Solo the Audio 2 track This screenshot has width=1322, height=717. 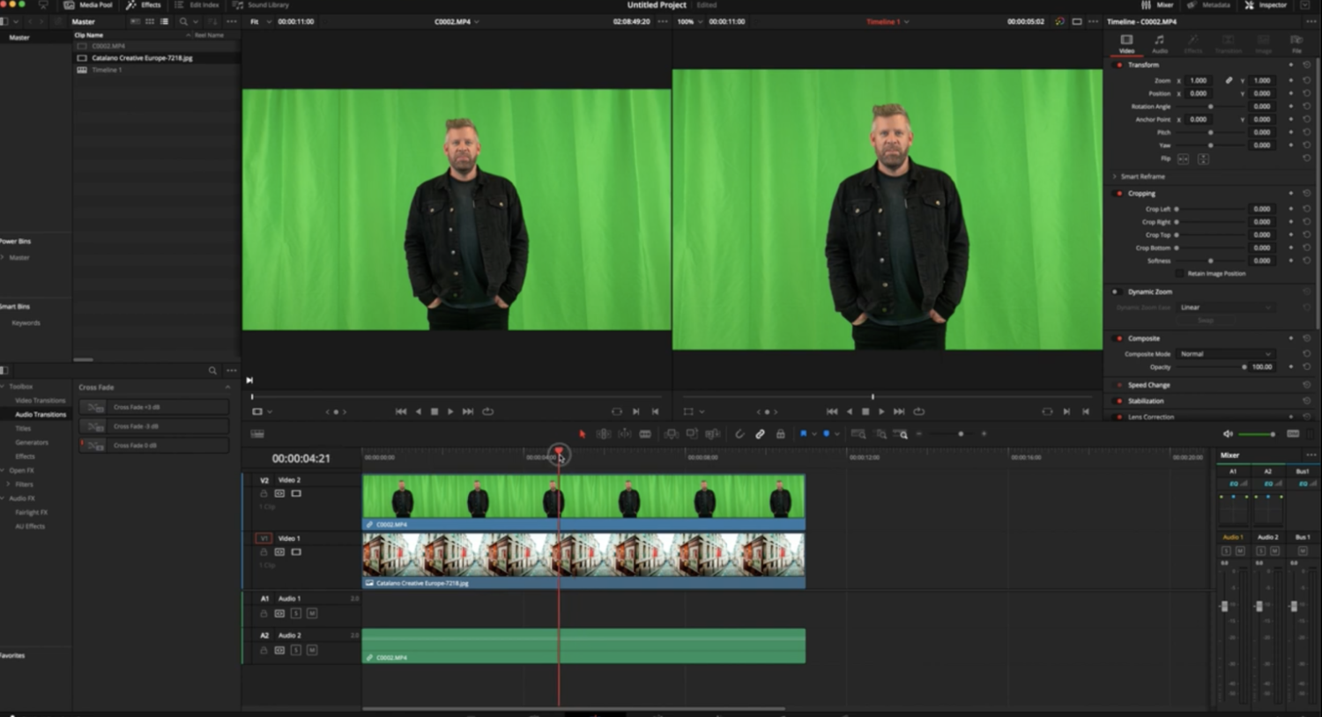point(295,650)
